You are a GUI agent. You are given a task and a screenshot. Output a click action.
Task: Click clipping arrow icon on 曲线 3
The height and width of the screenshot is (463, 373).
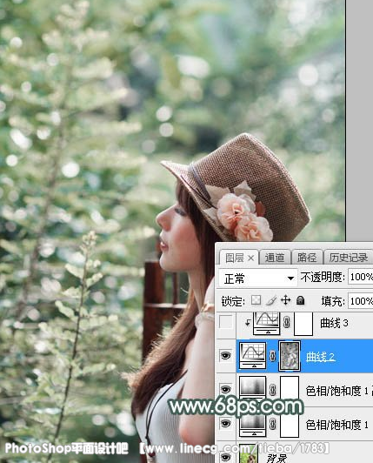(x=248, y=322)
